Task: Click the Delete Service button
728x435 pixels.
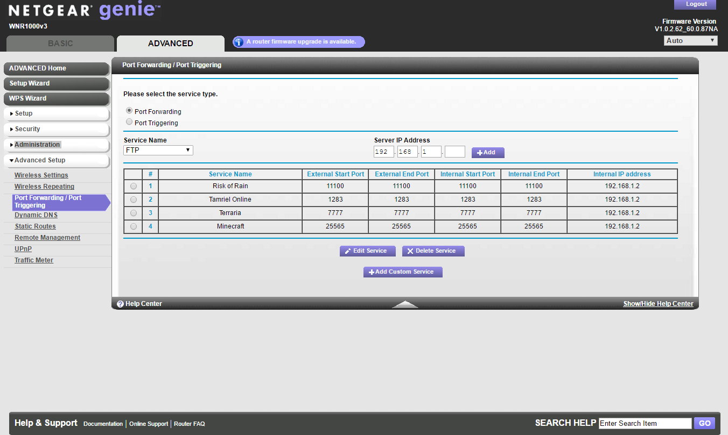Action: tap(433, 251)
